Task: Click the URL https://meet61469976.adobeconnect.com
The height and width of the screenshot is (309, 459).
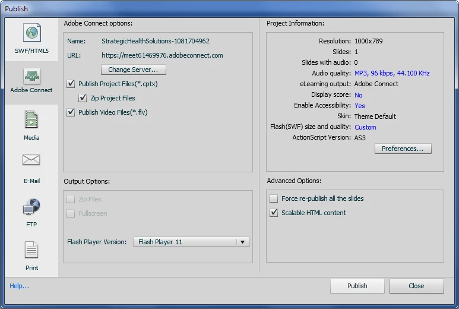Action: [162, 55]
